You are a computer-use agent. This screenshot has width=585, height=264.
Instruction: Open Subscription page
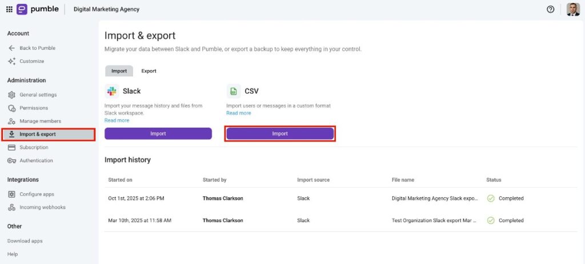34,148
